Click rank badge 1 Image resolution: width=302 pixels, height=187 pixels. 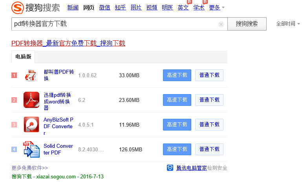point(14,75)
